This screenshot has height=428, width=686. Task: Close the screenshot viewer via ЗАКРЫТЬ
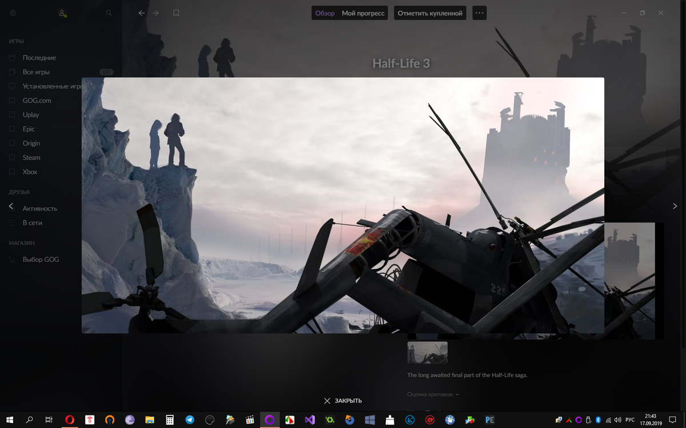coord(342,401)
